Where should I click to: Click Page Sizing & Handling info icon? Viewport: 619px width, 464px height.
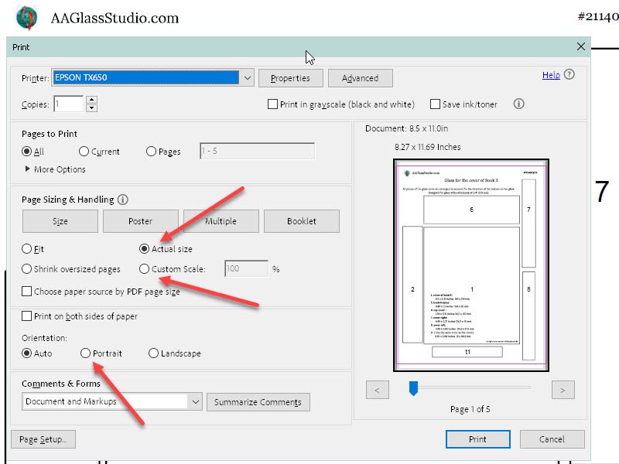[123, 200]
